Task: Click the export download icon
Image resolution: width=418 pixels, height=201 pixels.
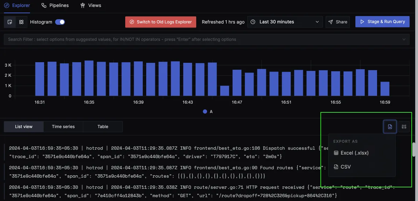Action: pyautogui.click(x=390, y=127)
